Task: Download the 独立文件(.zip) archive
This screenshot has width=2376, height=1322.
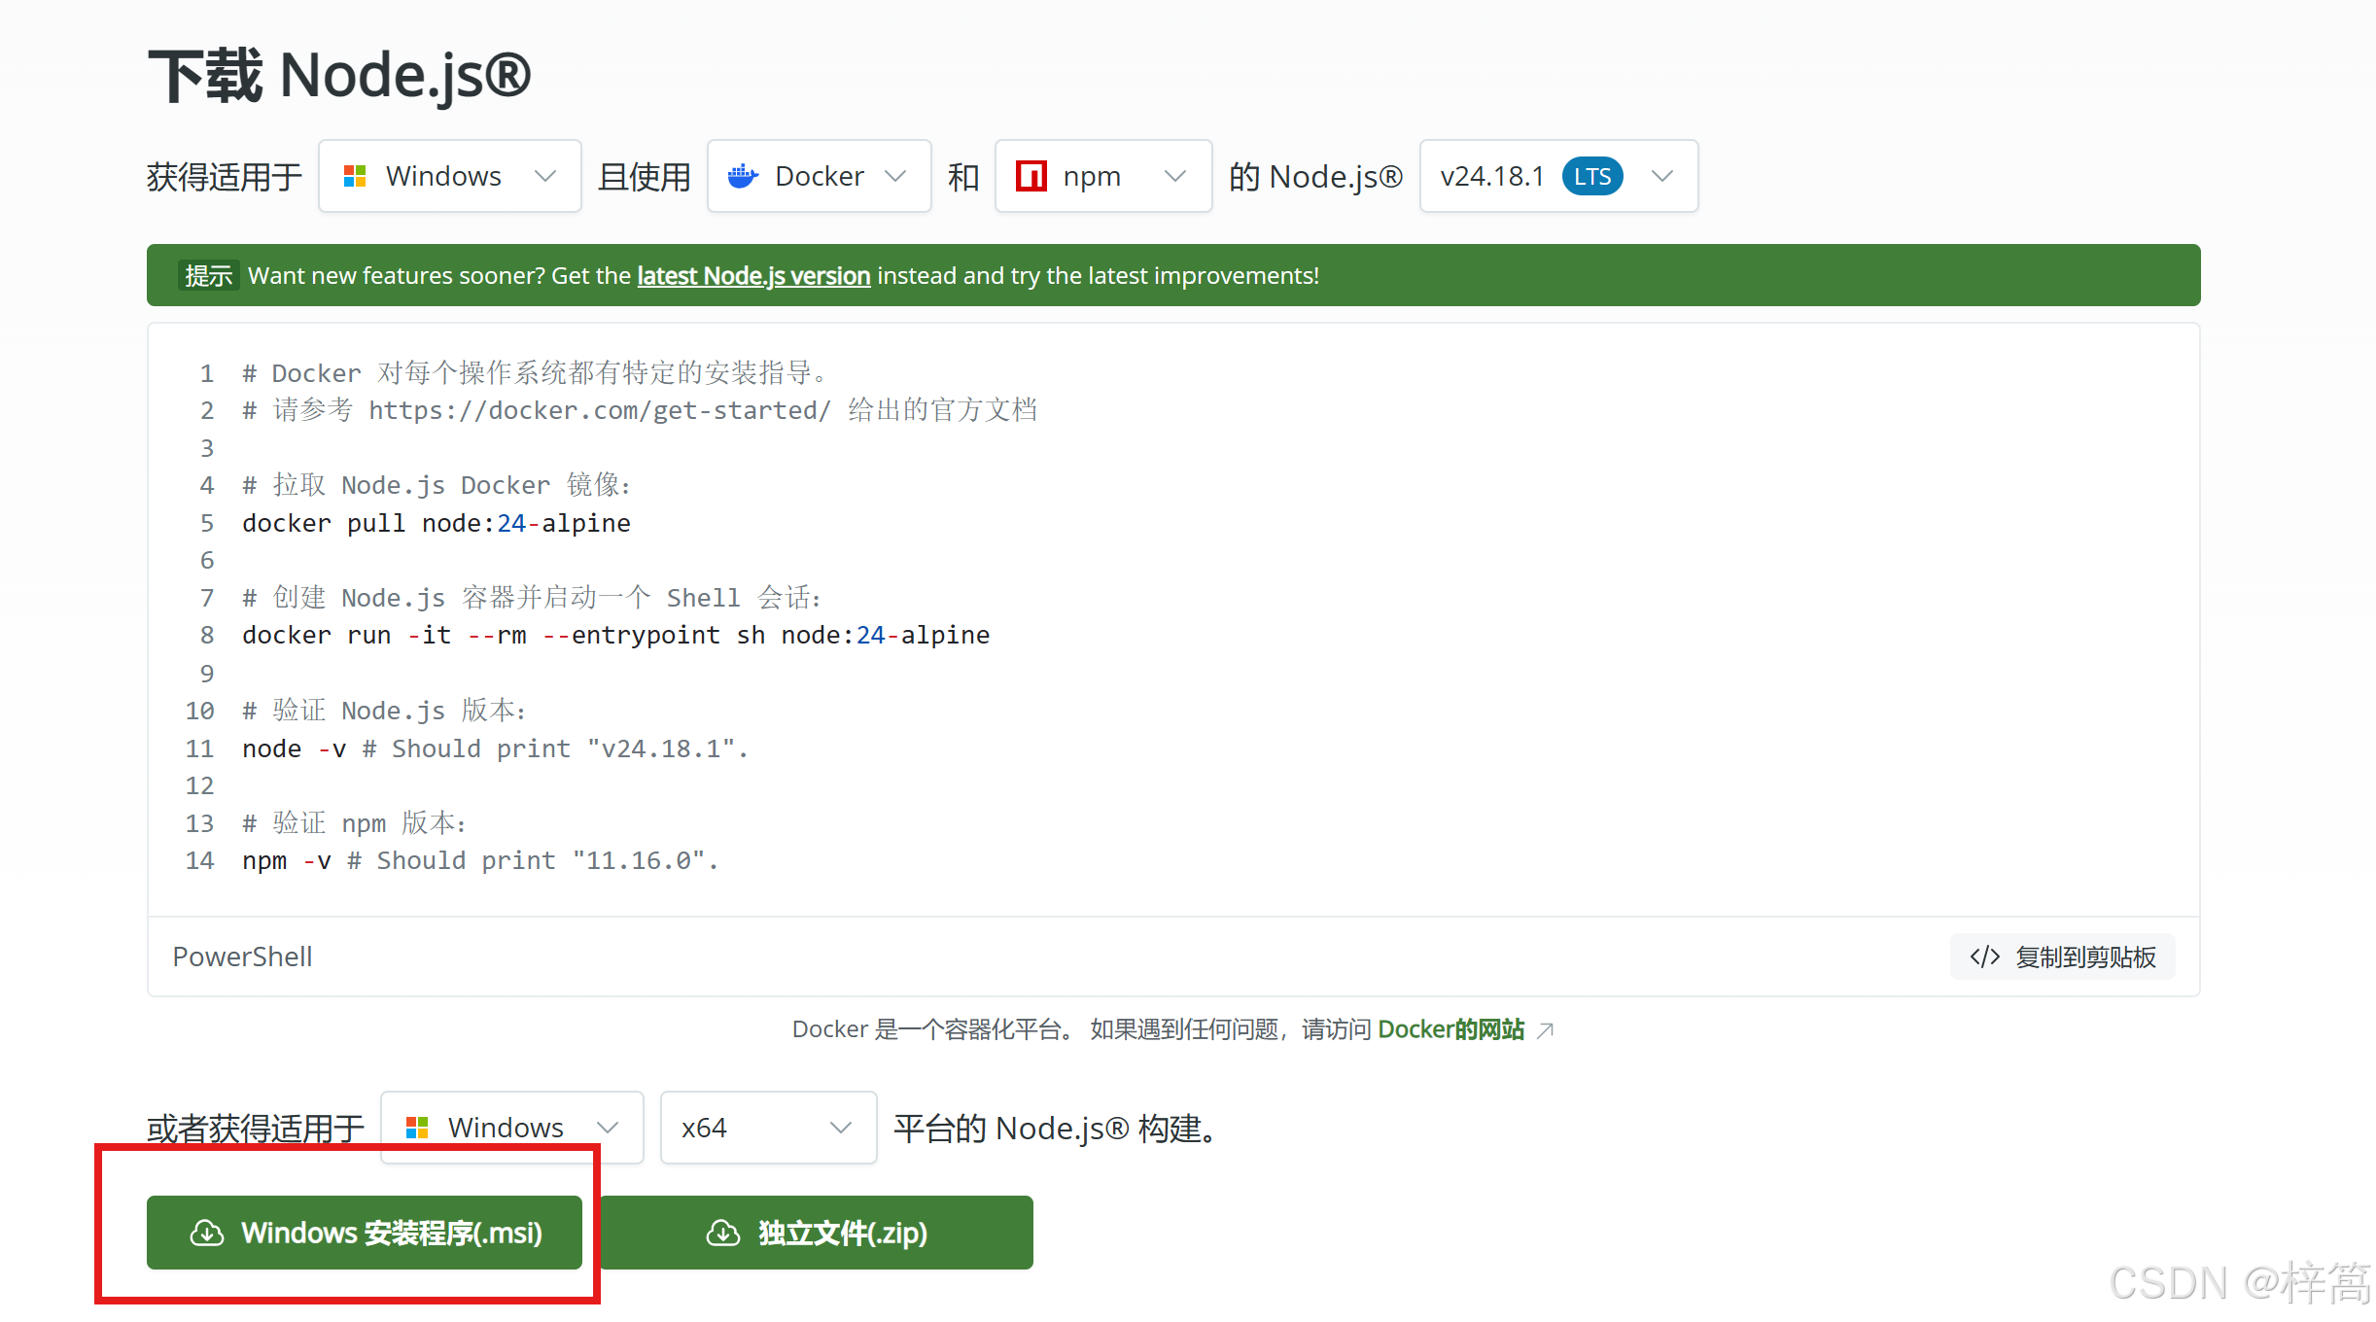Action: coord(817,1233)
